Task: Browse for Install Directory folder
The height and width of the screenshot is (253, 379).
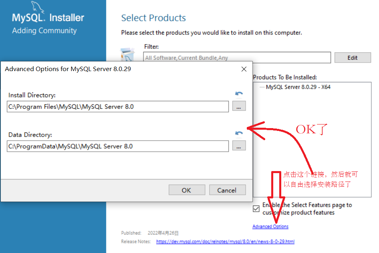Action: 239,106
